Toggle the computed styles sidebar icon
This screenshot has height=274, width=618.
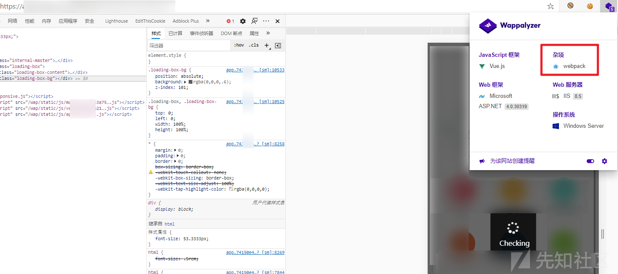click(x=278, y=45)
